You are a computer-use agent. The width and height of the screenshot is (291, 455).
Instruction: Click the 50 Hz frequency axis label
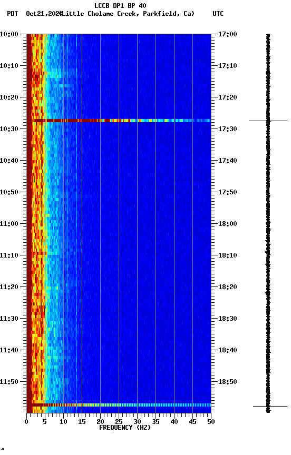pyautogui.click(x=211, y=422)
